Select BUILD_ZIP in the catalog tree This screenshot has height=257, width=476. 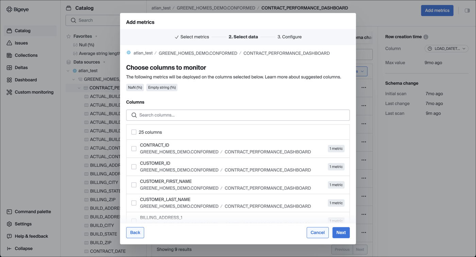pyautogui.click(x=101, y=243)
